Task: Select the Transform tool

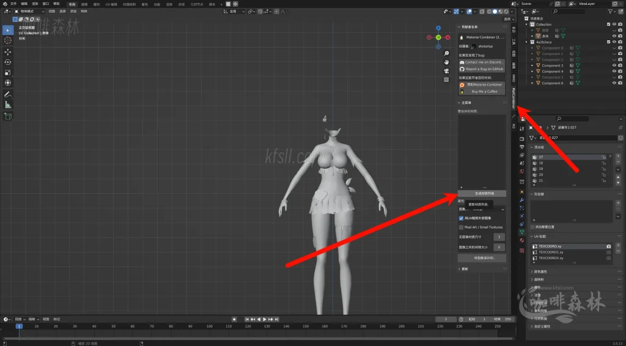Action: (x=7, y=83)
